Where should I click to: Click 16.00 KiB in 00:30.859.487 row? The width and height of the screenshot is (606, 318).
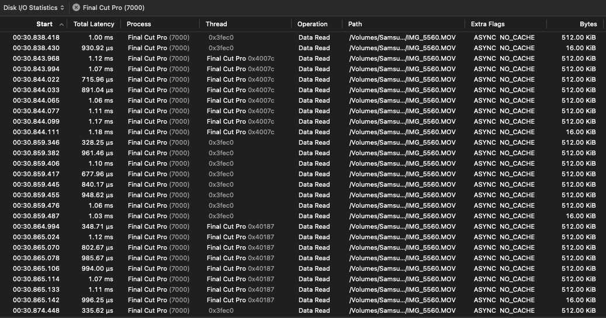click(x=580, y=216)
